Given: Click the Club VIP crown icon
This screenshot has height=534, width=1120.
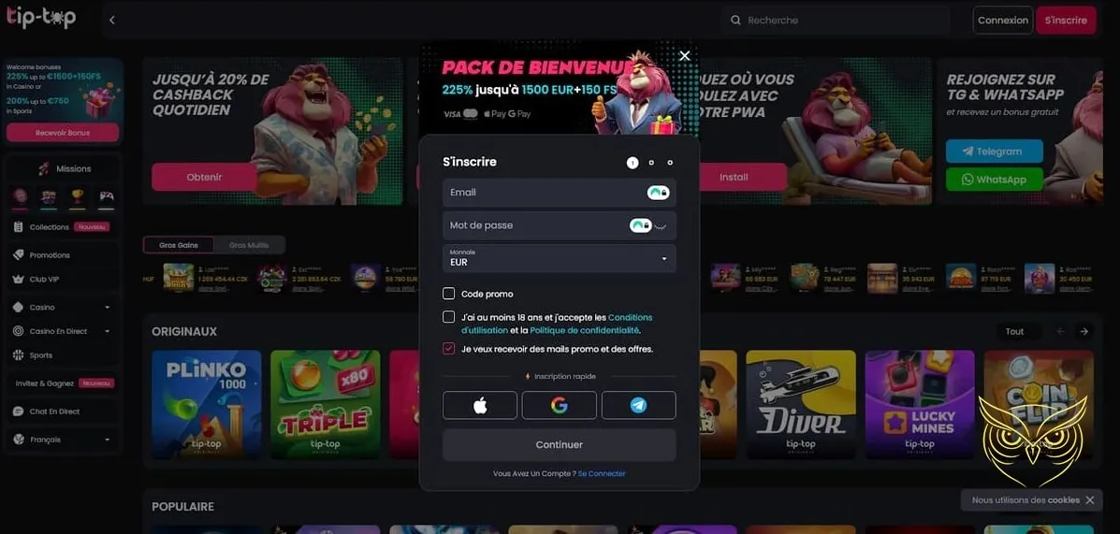Looking at the screenshot, I should coord(19,279).
